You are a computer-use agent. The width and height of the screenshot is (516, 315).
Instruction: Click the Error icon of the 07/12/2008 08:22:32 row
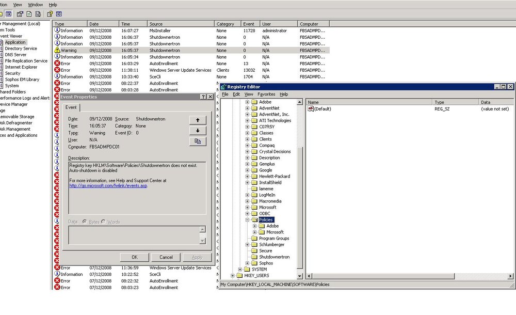coord(57,281)
